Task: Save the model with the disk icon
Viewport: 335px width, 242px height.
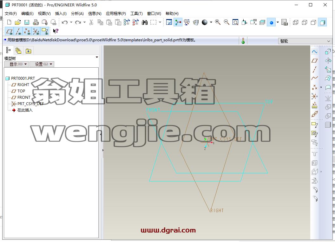Action: [x=27, y=22]
